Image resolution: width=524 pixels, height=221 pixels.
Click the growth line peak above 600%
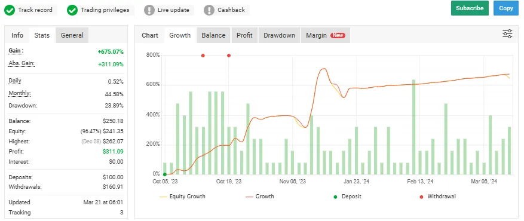tap(323, 69)
